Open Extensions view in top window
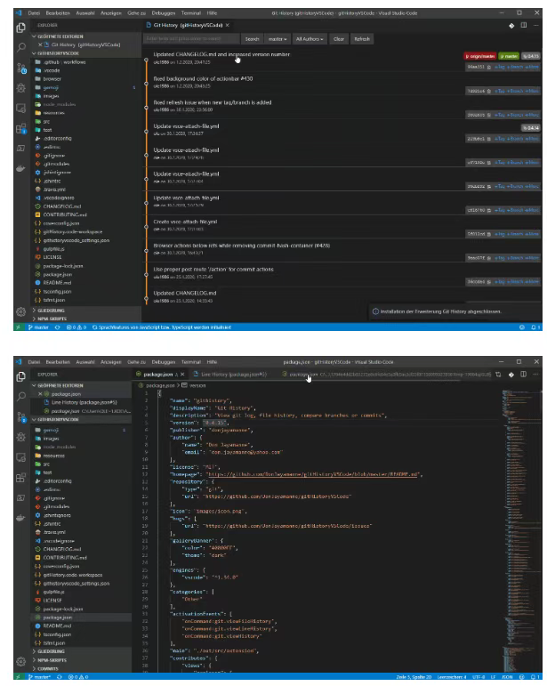Image resolution: width=547 pixels, height=686 pixels. 20,129
